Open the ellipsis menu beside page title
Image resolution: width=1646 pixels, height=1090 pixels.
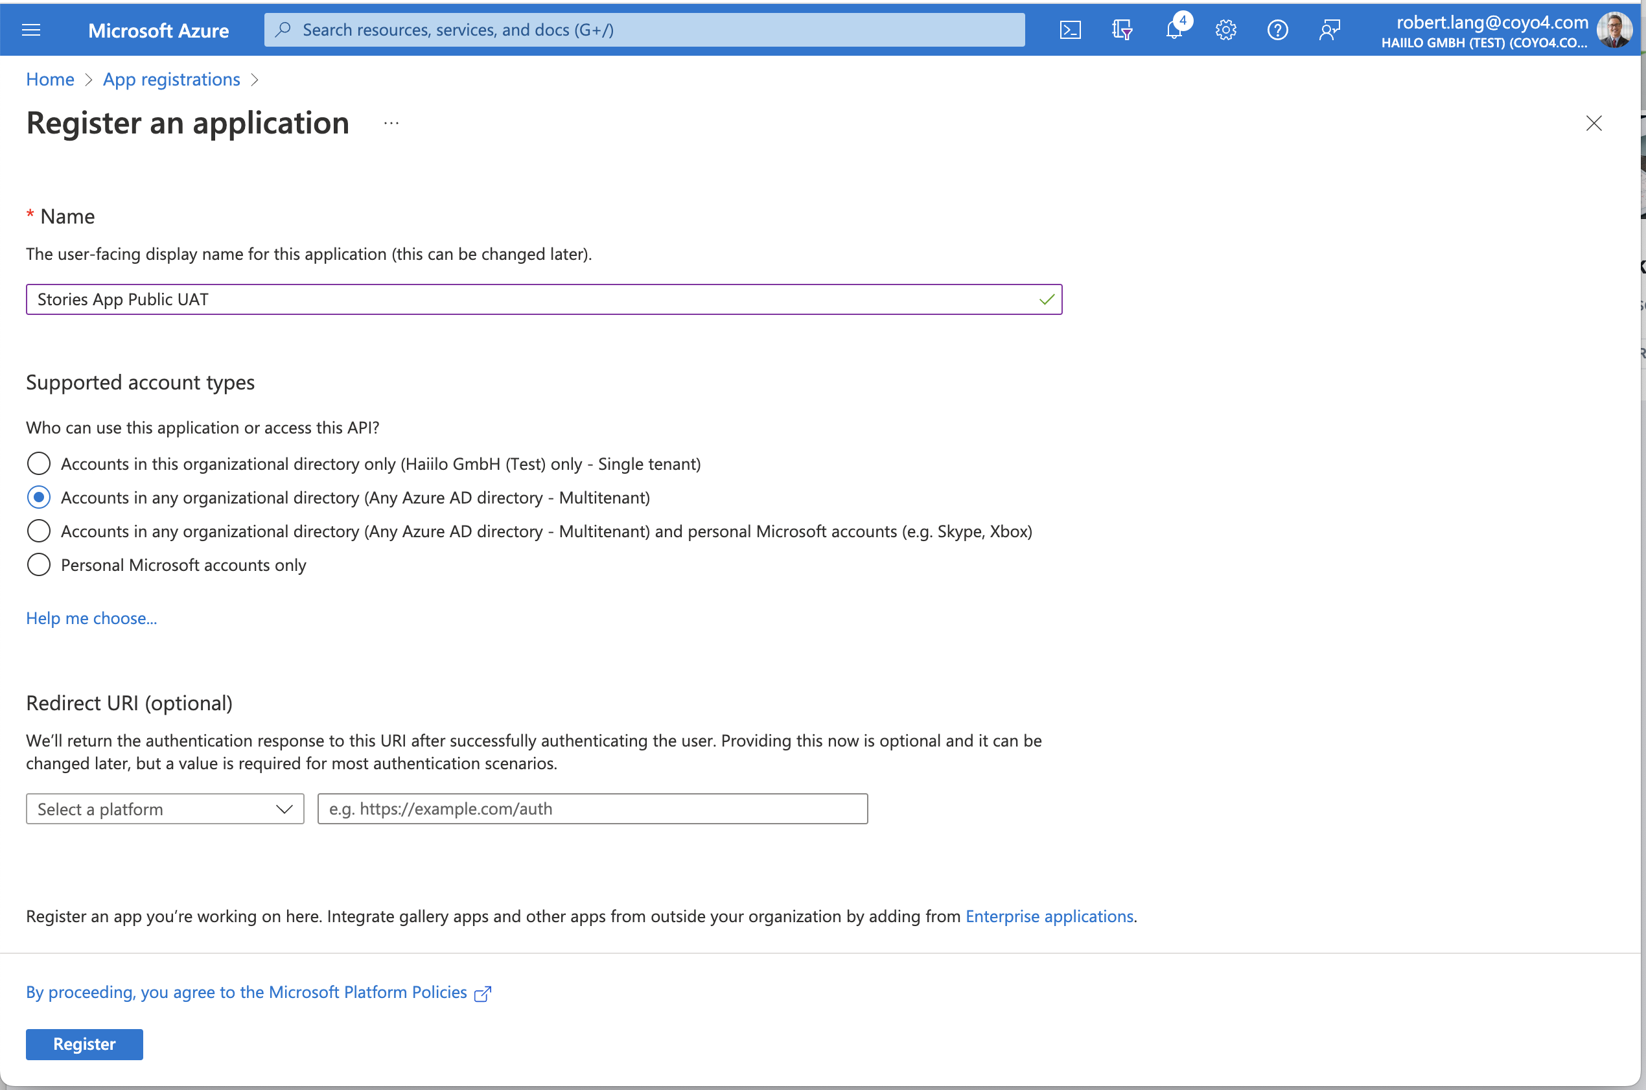391,123
